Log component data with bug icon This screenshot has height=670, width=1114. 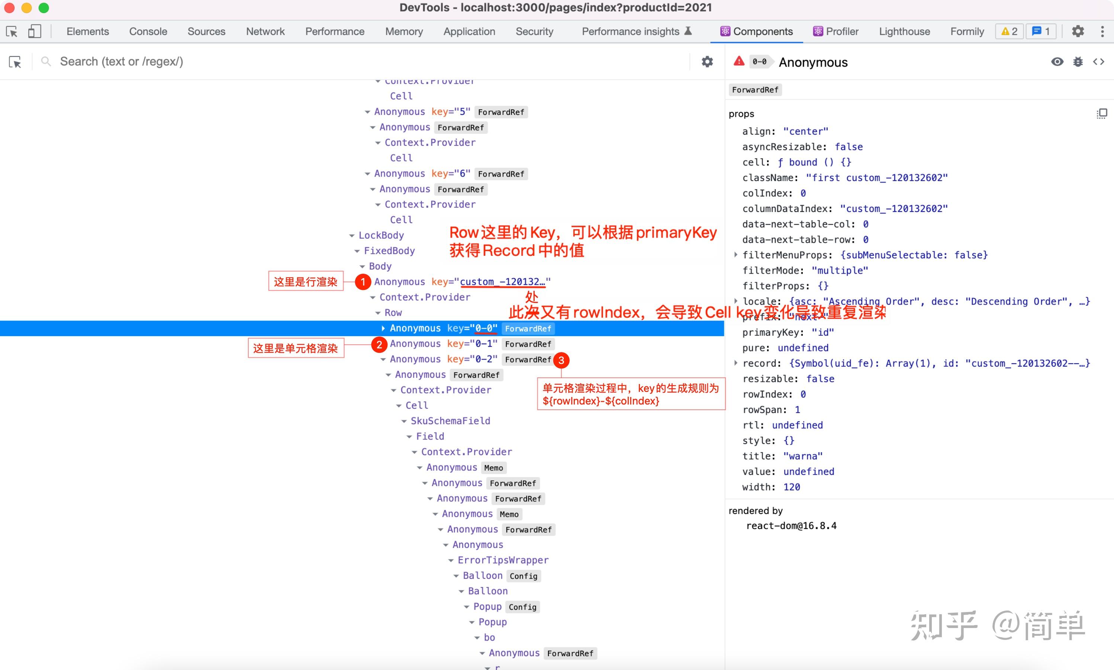coord(1078,62)
